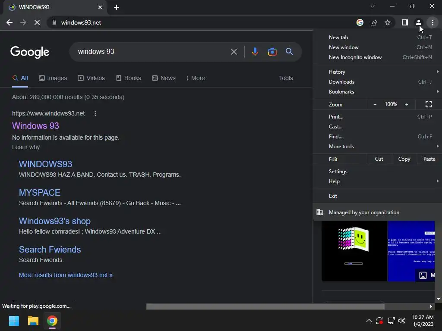Expand the History submenu
Viewport: 442px width, 331px height.
click(x=377, y=72)
